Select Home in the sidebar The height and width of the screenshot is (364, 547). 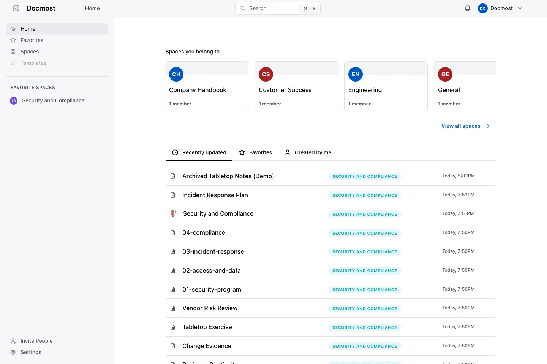57,29
